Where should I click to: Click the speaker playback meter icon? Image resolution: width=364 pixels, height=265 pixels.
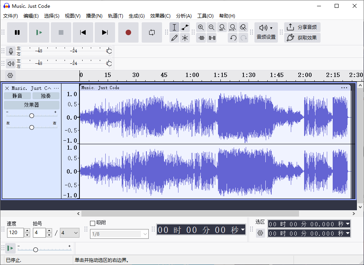tap(11, 64)
